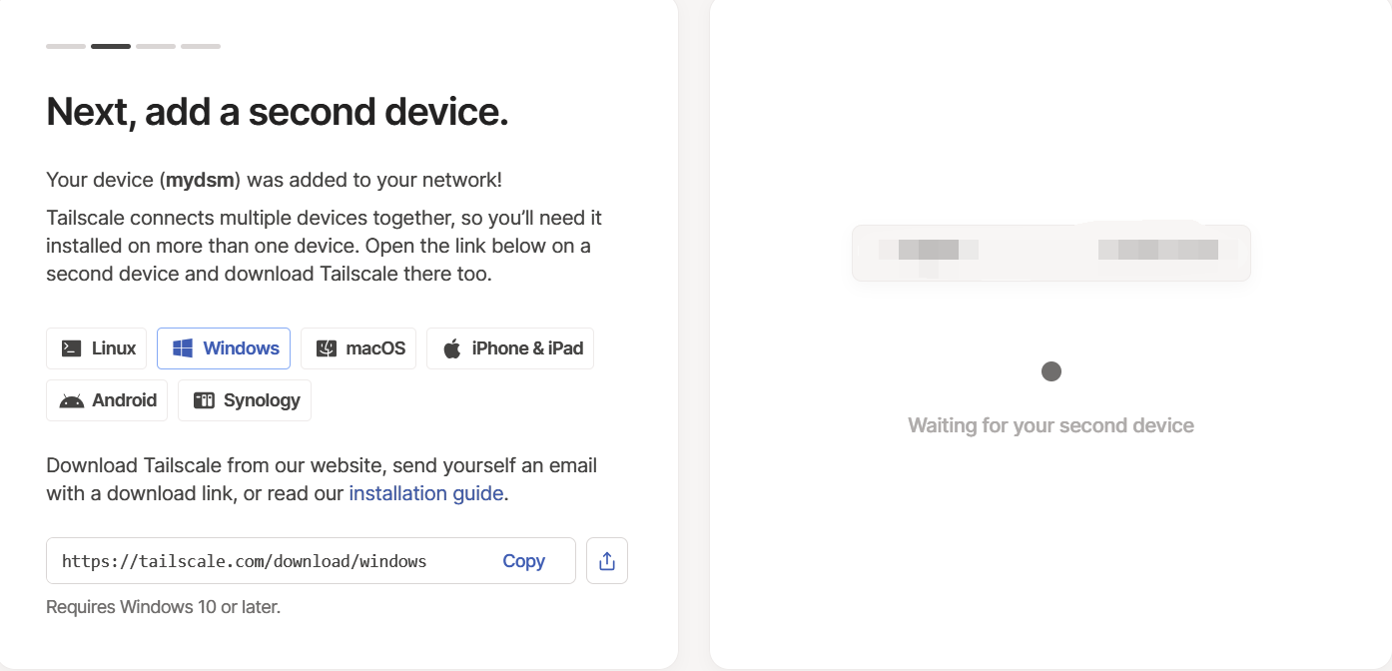The image size is (1392, 671).
Task: Click the Linux terminal icon
Action: pos(72,348)
